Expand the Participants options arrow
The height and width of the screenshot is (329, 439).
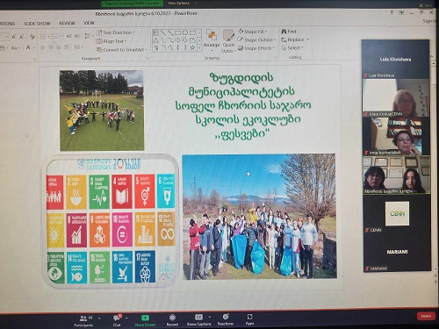[99, 318]
